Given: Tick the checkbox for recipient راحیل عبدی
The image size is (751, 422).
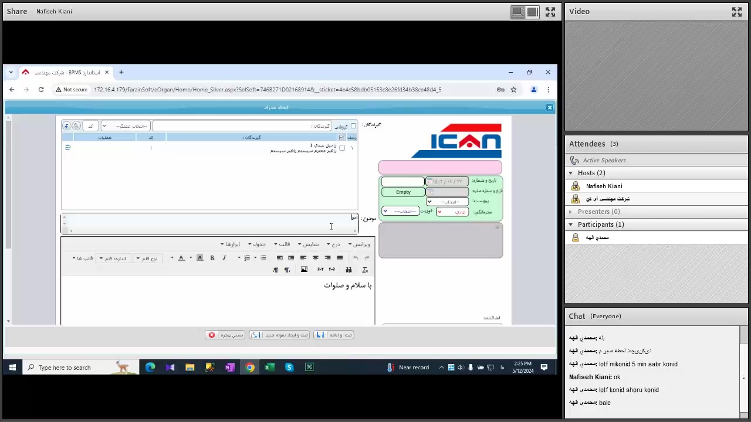Looking at the screenshot, I should click(x=342, y=148).
